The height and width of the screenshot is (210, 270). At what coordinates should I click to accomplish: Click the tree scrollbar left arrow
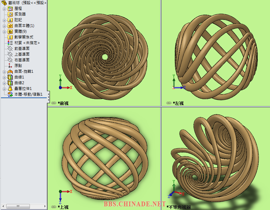(x=3, y=206)
